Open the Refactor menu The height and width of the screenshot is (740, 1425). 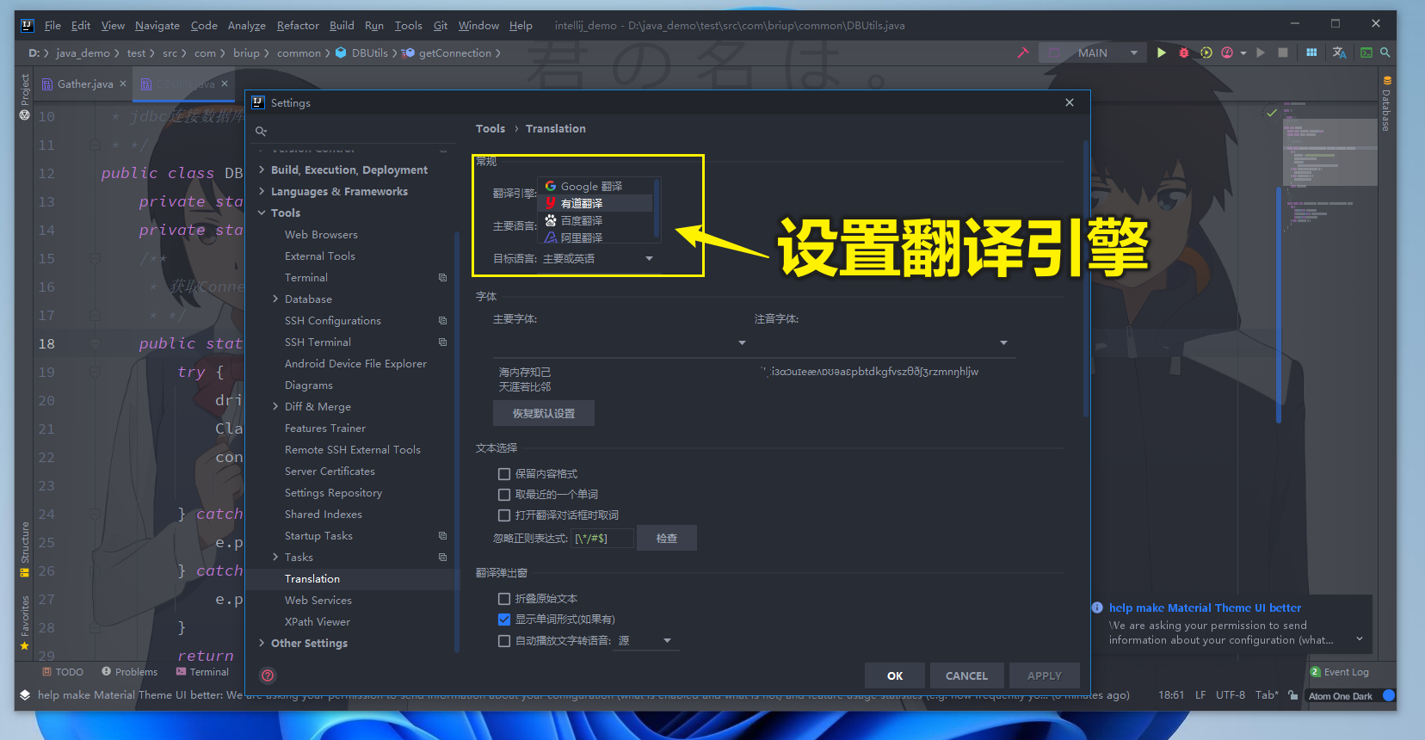click(298, 26)
